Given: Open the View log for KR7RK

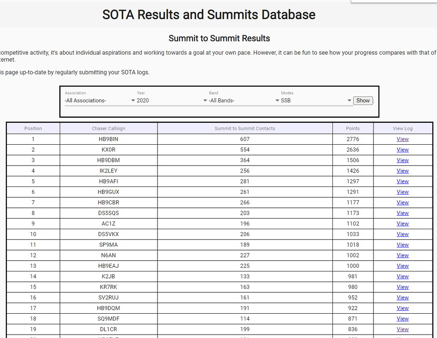Looking at the screenshot, I should point(402,287).
